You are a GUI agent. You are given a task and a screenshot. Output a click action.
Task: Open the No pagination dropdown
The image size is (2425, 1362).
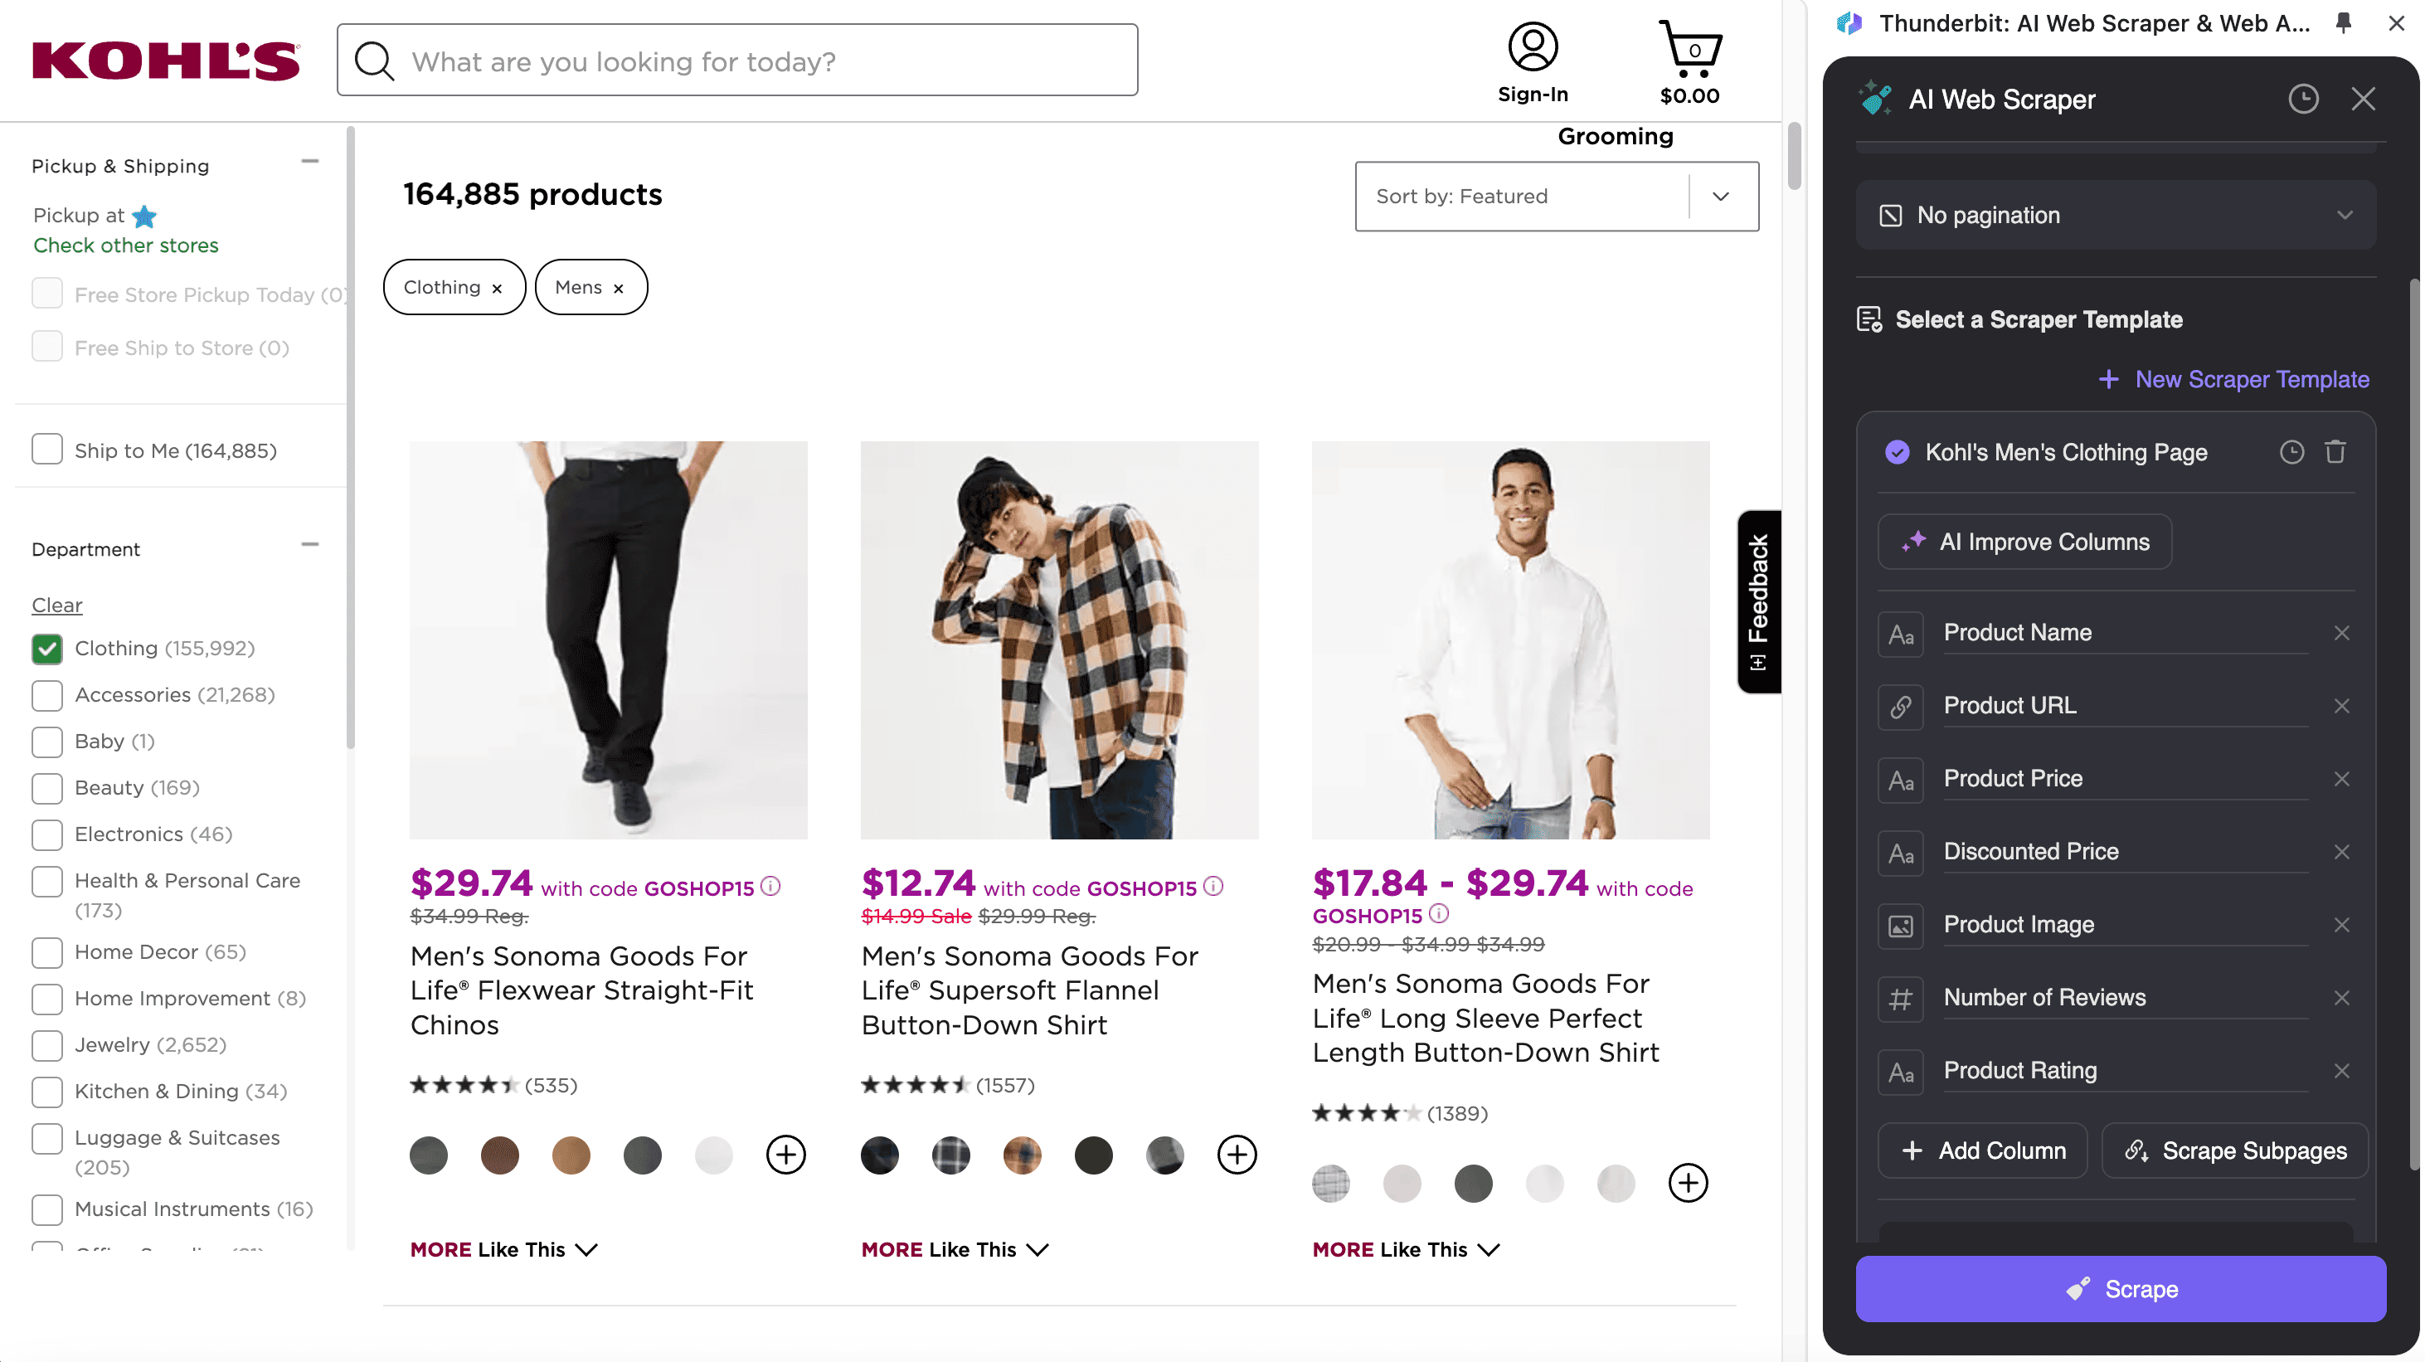click(2116, 216)
